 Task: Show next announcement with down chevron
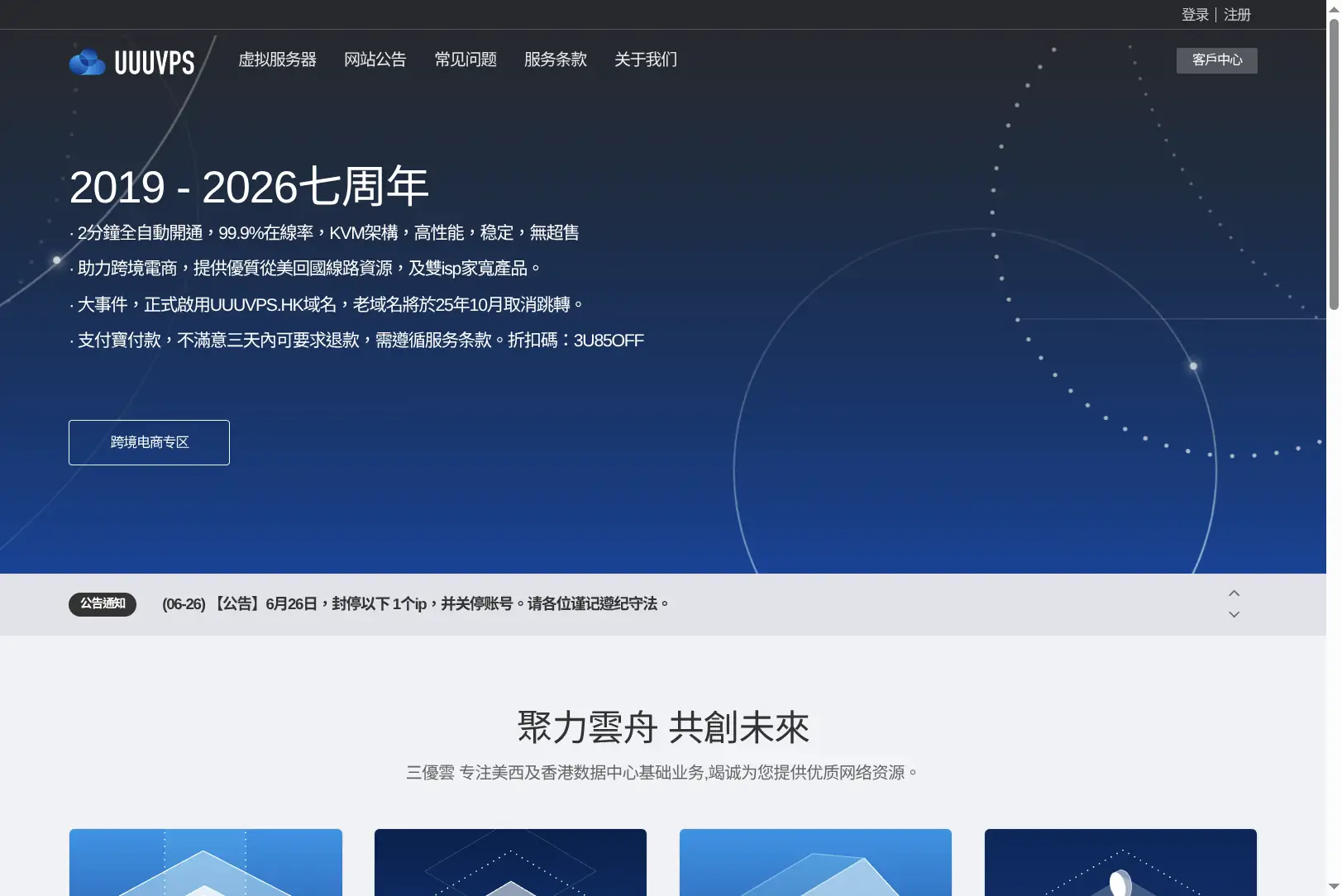[x=1234, y=614]
